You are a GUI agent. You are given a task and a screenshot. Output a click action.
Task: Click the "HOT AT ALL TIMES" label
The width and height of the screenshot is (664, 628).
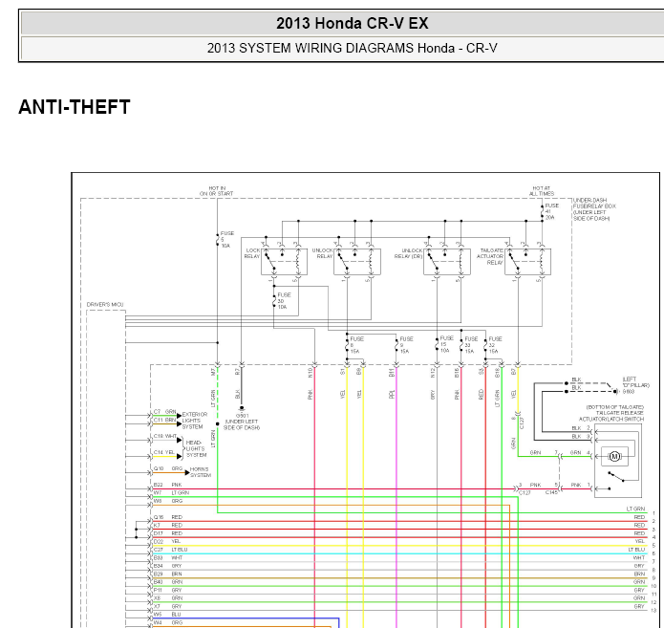[541, 190]
